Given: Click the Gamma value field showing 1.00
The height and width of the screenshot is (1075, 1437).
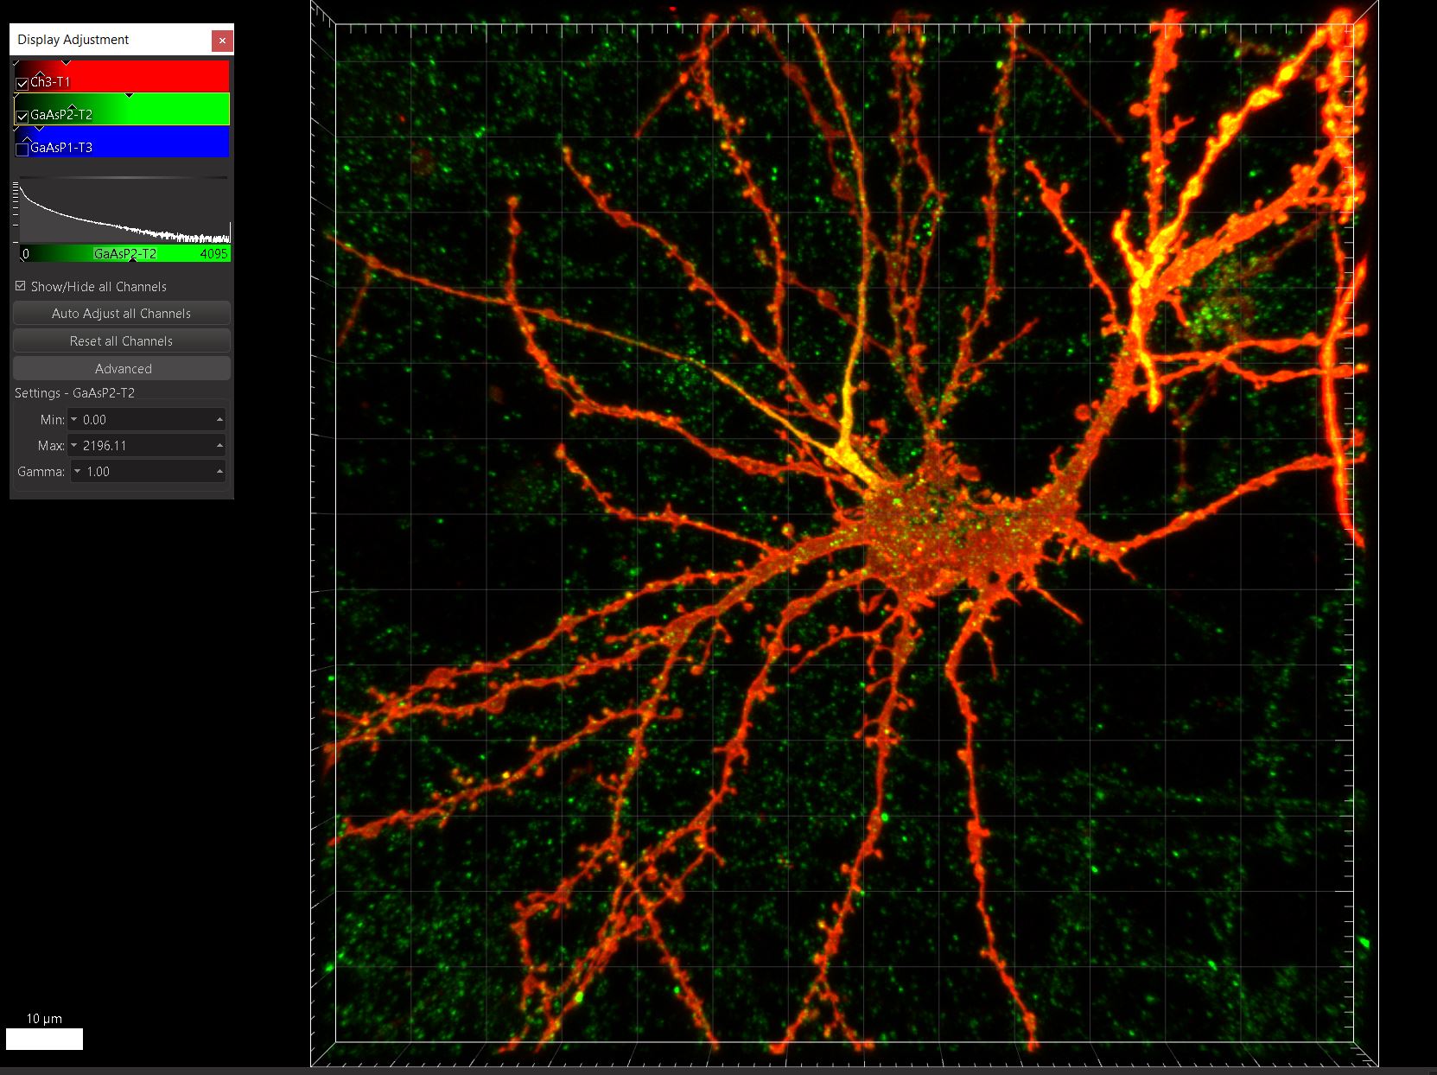Looking at the screenshot, I should [x=149, y=471].
